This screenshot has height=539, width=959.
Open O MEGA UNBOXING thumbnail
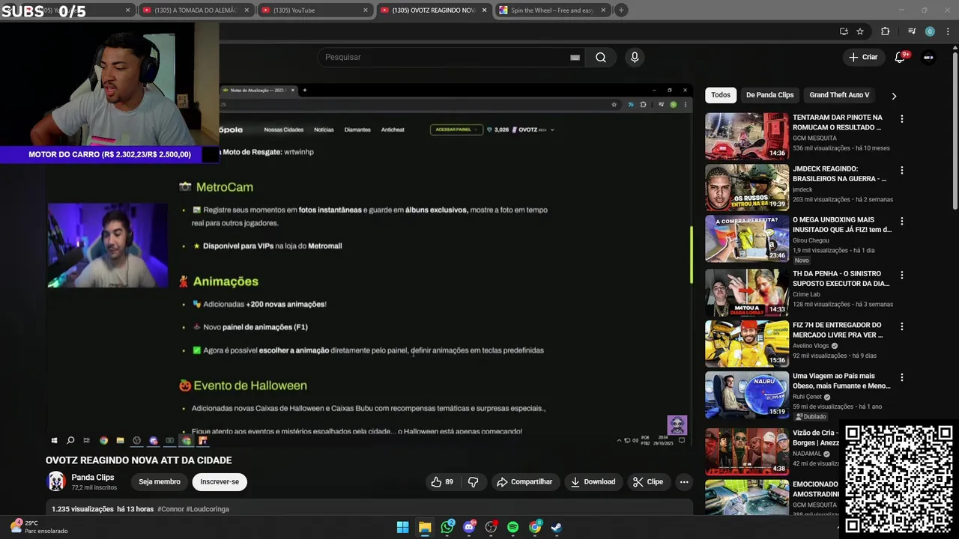pyautogui.click(x=746, y=240)
